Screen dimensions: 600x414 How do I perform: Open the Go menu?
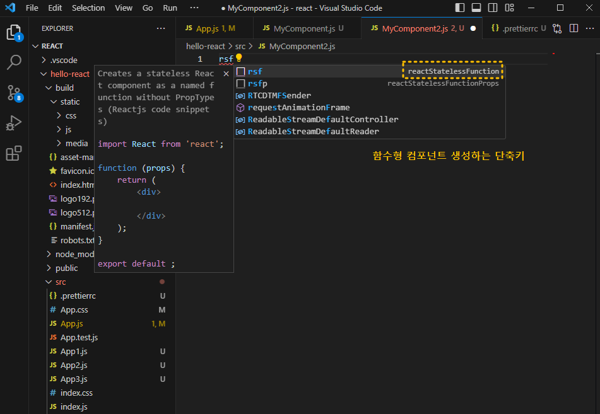[148, 8]
